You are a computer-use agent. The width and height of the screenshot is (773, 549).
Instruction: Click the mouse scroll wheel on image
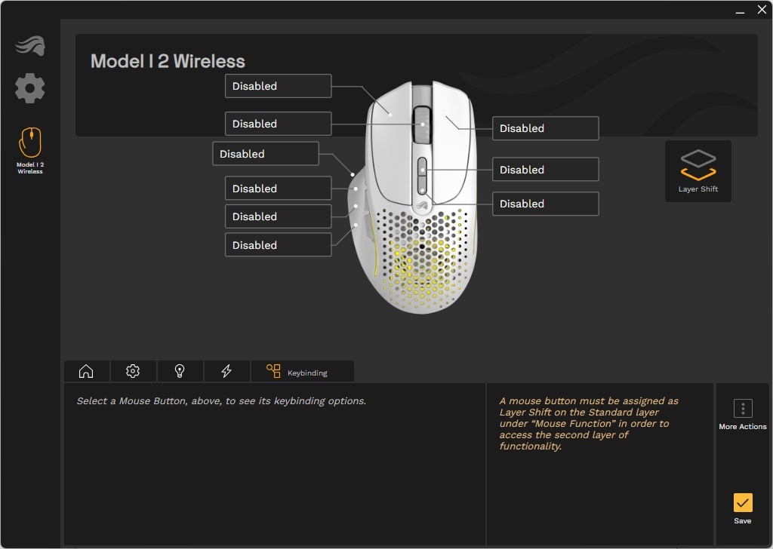pos(423,124)
